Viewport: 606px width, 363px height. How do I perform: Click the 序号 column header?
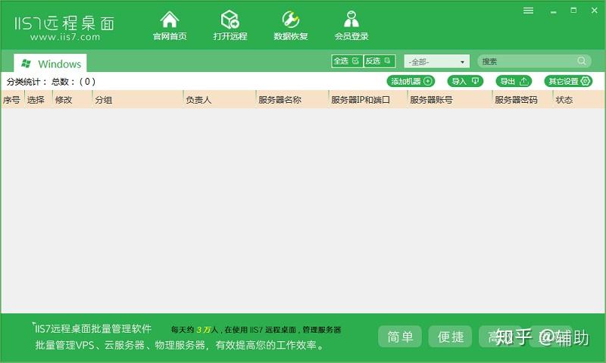(x=12, y=100)
